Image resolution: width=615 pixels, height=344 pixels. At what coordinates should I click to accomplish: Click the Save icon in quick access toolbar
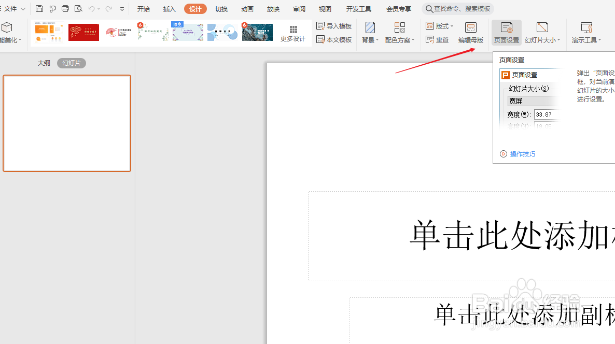pos(39,9)
